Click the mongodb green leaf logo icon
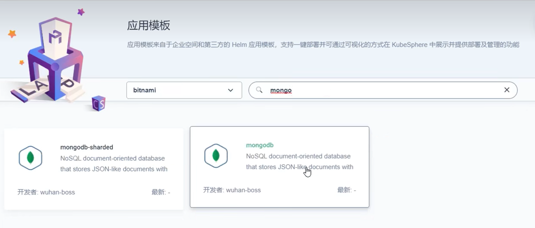The height and width of the screenshot is (228, 535). pos(216,156)
